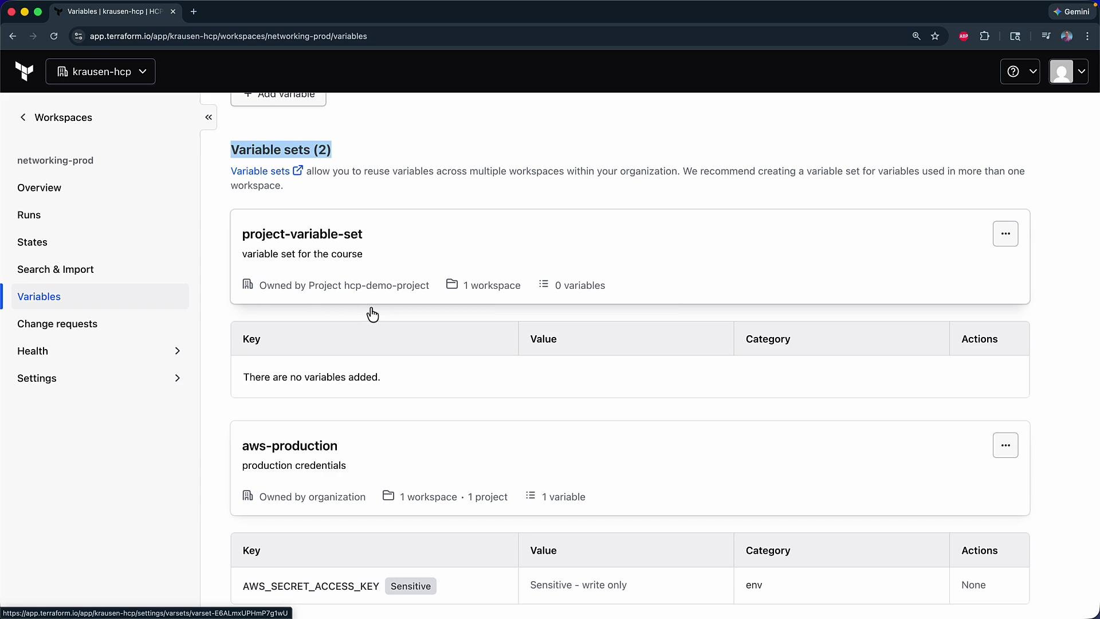This screenshot has width=1100, height=619.
Task: Click browser back arrow
Action: pyautogui.click(x=13, y=36)
